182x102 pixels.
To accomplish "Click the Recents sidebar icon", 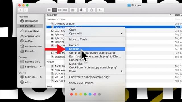I will (22, 51).
